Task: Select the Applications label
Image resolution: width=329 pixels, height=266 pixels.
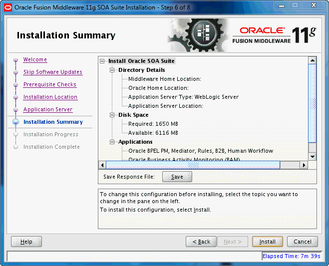Action: pos(135,142)
